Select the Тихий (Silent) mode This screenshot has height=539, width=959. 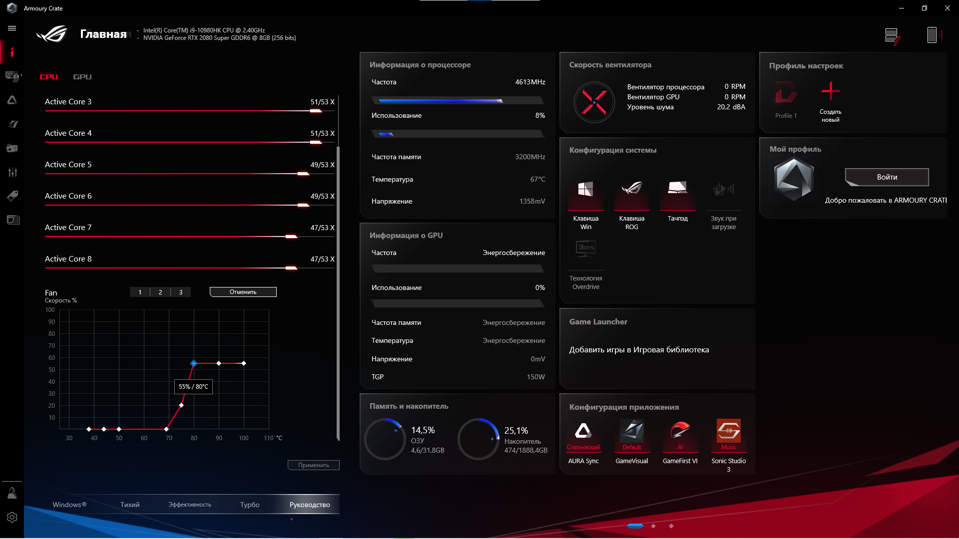[130, 505]
